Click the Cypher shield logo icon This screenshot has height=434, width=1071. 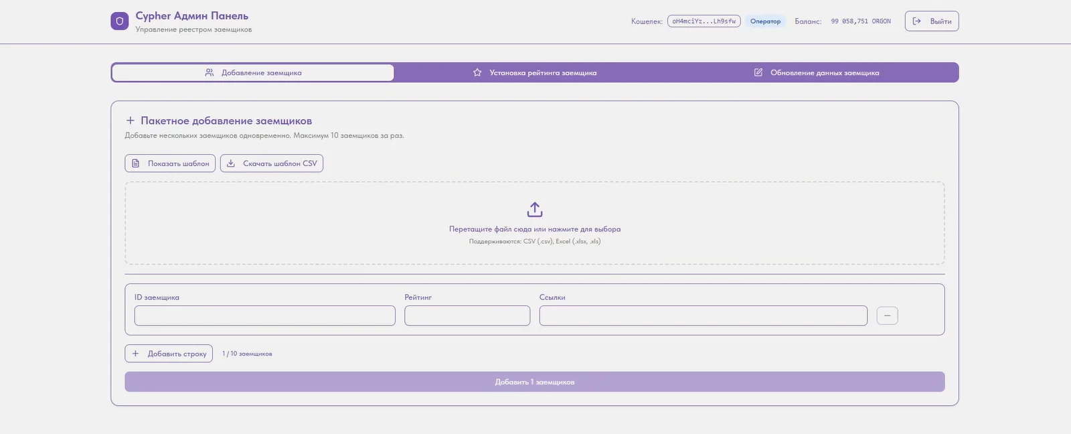[119, 21]
